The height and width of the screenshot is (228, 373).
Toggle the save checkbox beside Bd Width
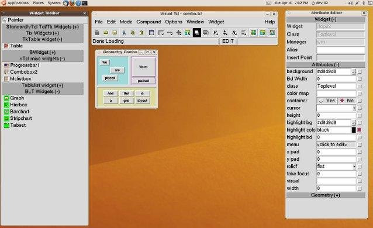(360, 79)
